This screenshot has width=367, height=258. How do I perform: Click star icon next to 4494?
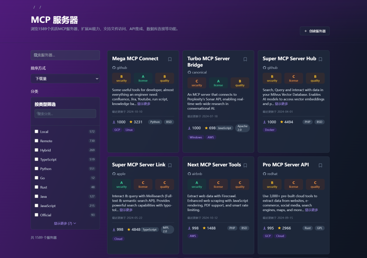click(x=282, y=122)
